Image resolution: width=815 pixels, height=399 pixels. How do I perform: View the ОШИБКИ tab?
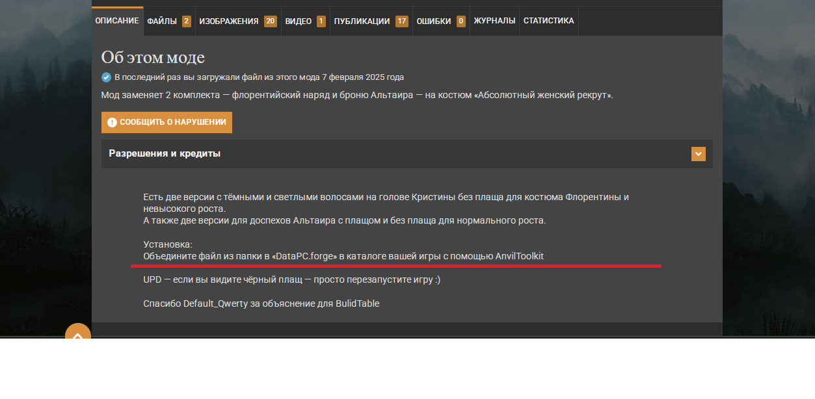point(434,21)
